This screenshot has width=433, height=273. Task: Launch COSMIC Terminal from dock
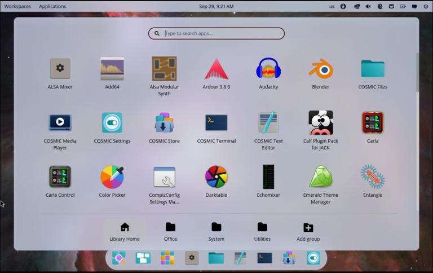pos(264,258)
